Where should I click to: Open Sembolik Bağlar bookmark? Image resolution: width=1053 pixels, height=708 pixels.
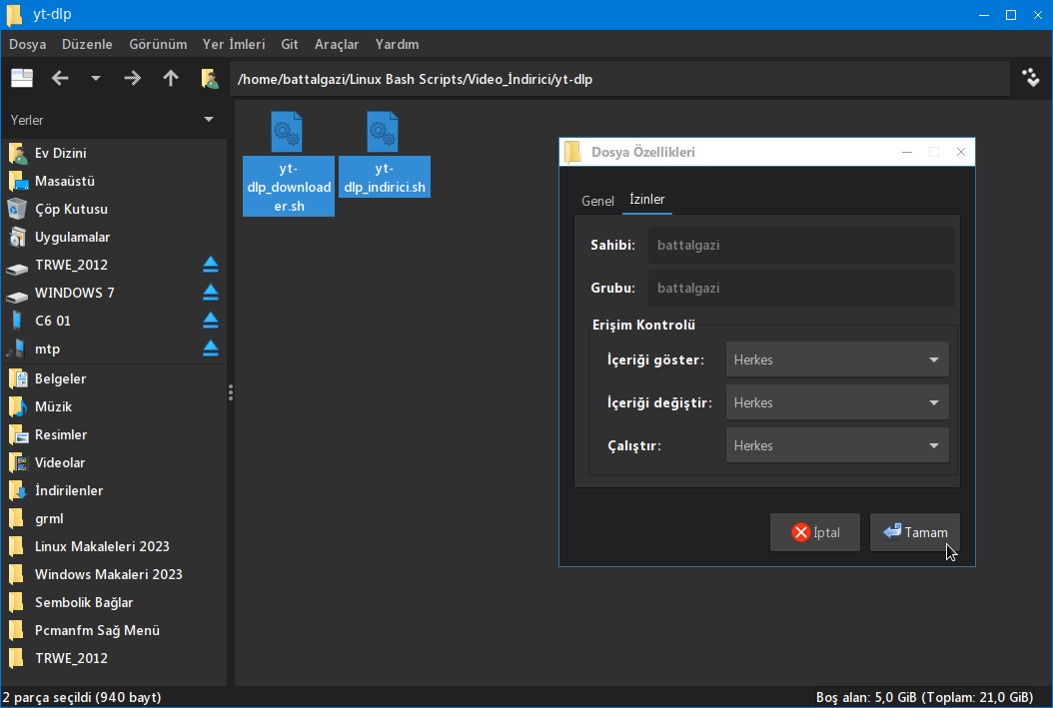[114, 603]
